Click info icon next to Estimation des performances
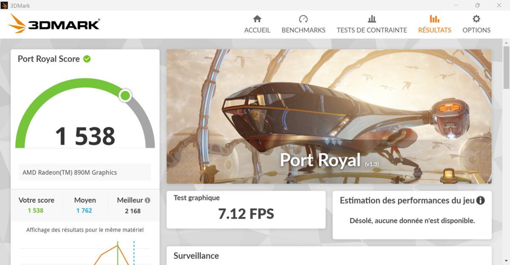Viewport: 510px width, 265px height. click(x=481, y=200)
